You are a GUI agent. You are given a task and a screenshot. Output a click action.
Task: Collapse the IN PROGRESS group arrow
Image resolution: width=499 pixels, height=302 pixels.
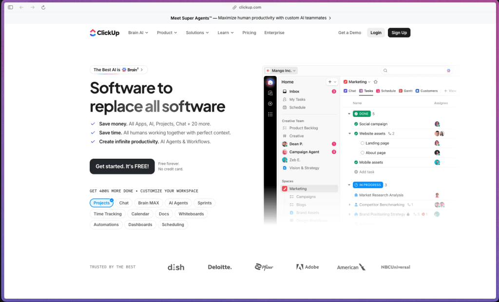pyautogui.click(x=349, y=185)
